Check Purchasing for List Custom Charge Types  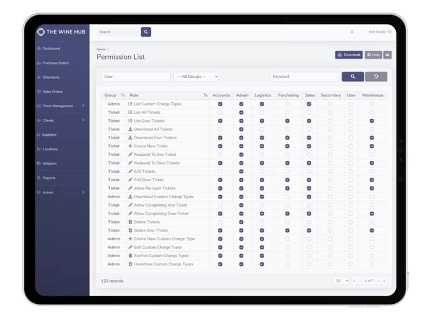click(287, 104)
